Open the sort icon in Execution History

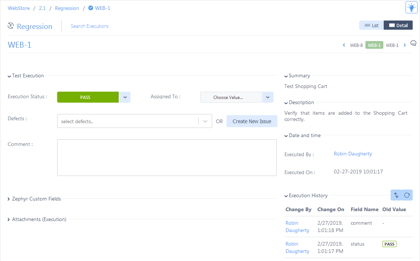(x=396, y=195)
